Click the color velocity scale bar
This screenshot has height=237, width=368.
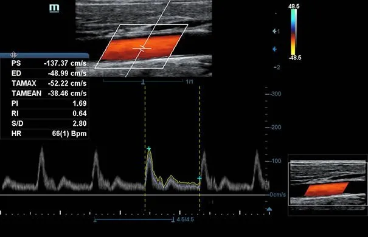point(294,32)
